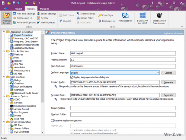Open Shared Strings tool
186x140 pixels.
click(x=86, y=14)
